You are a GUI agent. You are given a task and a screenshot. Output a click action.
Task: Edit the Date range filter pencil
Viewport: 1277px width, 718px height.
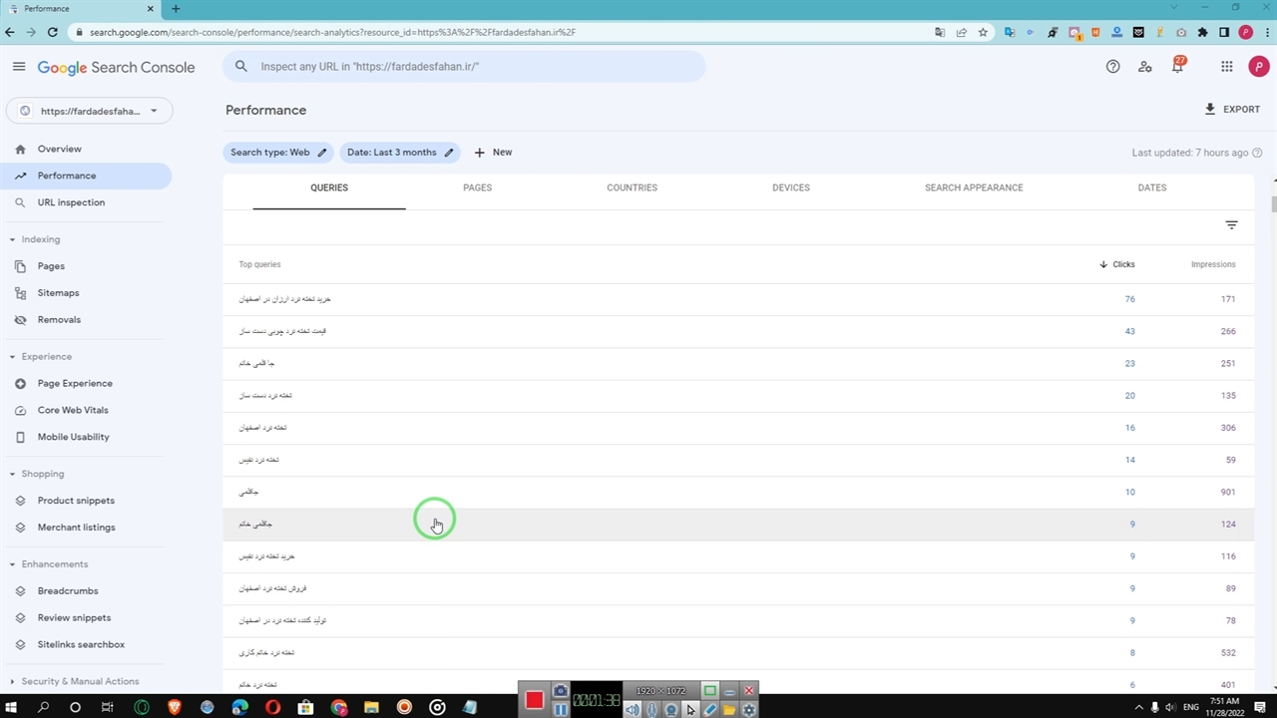pos(449,153)
